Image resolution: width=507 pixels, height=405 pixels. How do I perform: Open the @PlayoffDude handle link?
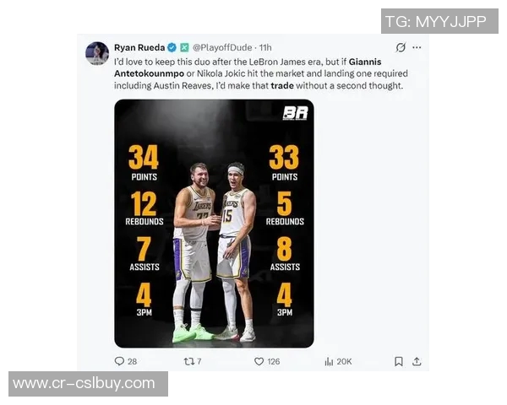click(x=222, y=47)
